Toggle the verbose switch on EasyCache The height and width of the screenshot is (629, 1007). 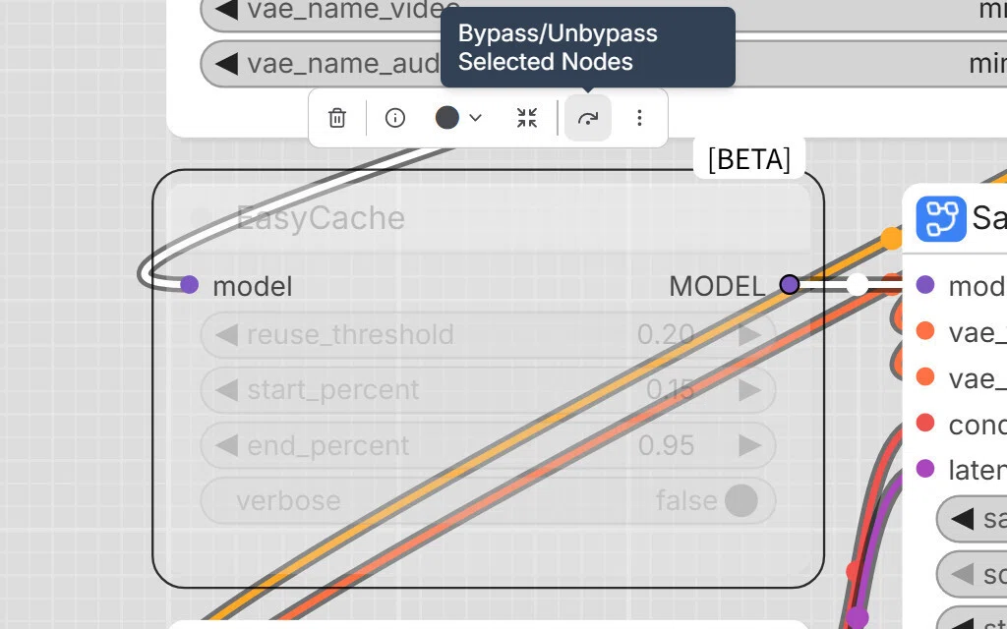pyautogui.click(x=741, y=500)
